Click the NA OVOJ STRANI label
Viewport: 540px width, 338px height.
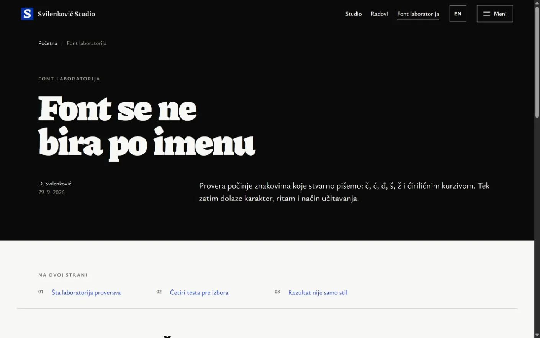pos(63,275)
